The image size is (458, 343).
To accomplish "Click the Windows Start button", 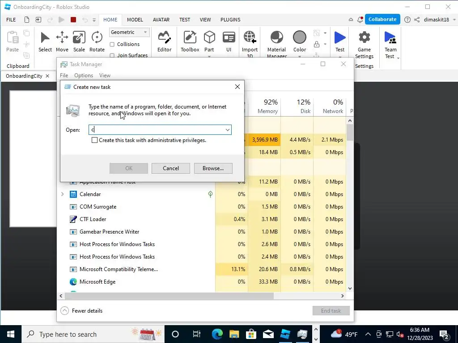I will [11, 334].
